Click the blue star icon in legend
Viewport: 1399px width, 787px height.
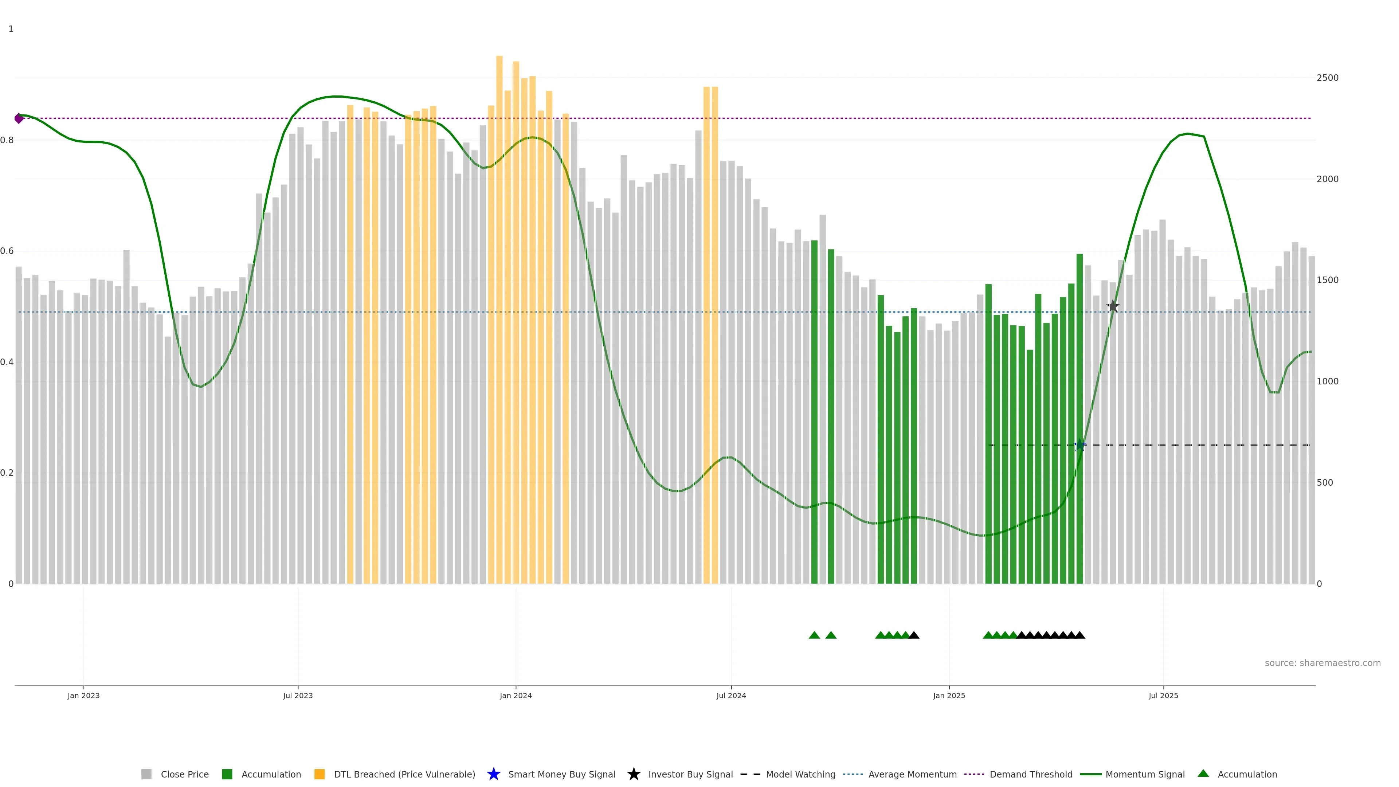click(x=493, y=774)
